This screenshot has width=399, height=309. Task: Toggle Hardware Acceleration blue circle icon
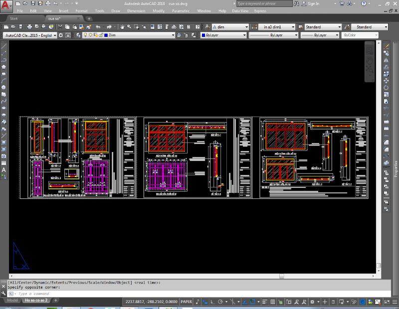363,302
